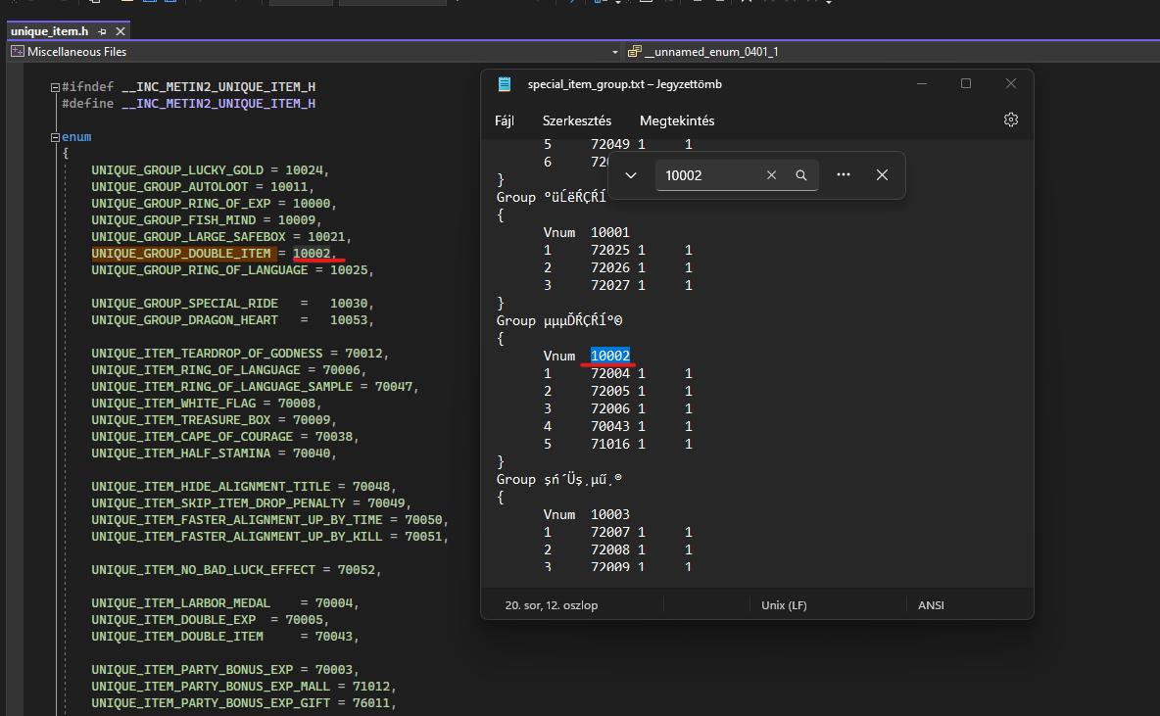Click UNIQUE_ITEM_TEARDROP_OF_GODNESS identifier
The height and width of the screenshot is (716, 1160).
[x=207, y=354]
